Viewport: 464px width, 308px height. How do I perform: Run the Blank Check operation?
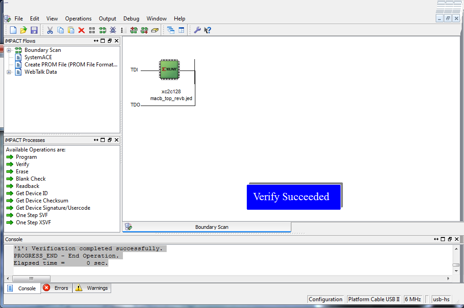point(31,179)
